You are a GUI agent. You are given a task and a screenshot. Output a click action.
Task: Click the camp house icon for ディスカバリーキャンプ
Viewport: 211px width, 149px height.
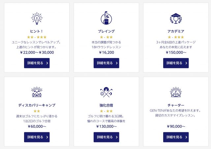(x=37, y=92)
